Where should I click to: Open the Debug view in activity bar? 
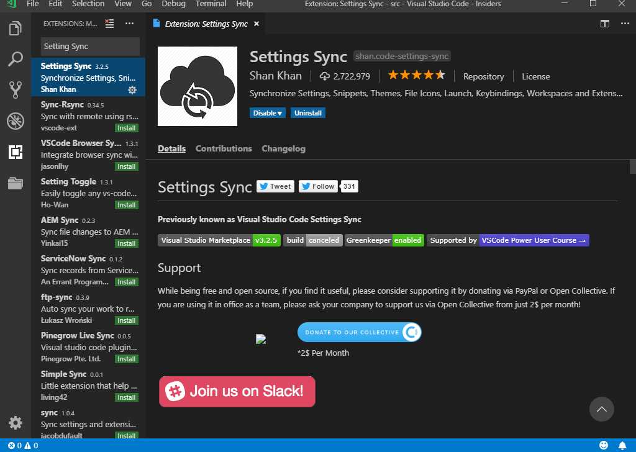(16, 121)
